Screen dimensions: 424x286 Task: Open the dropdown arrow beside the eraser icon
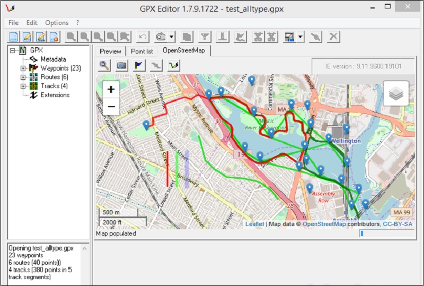coord(172,37)
